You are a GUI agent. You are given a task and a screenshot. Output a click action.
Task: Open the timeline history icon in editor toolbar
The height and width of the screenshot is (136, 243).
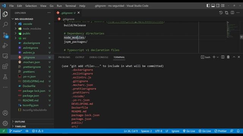221,13
